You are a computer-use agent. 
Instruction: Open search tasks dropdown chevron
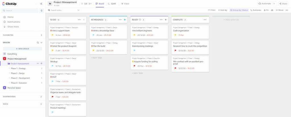tap(78, 10)
